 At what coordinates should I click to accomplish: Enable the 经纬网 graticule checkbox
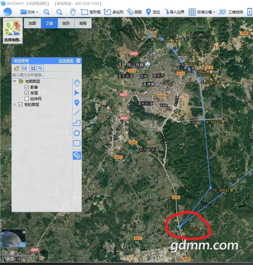(27, 99)
